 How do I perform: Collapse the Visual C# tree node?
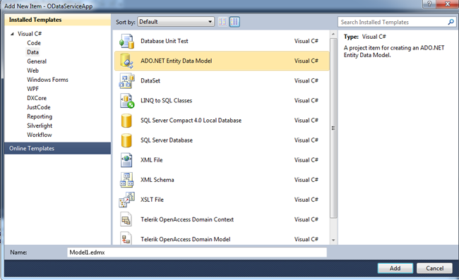click(12, 34)
